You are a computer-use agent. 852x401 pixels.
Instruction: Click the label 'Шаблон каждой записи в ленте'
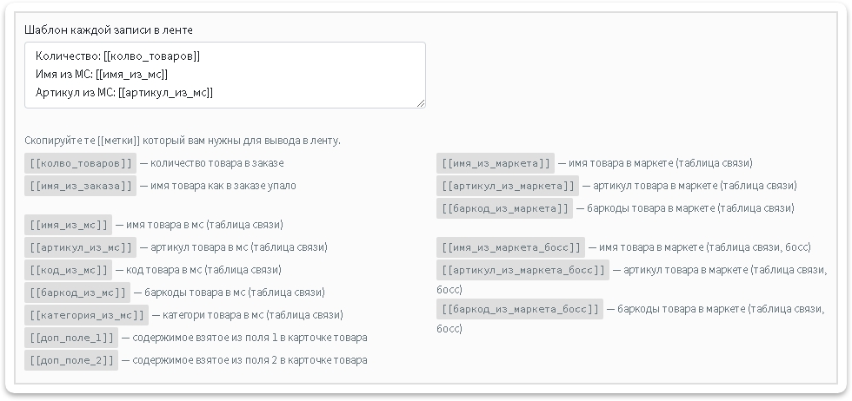coord(109,30)
